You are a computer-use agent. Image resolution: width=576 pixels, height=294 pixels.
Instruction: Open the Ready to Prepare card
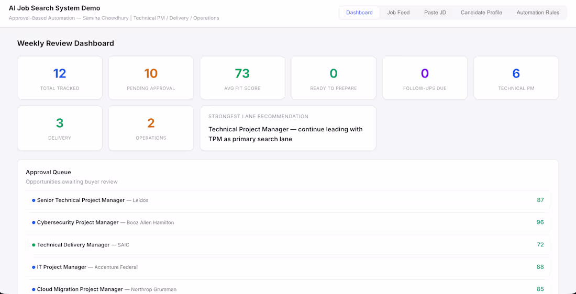pos(334,78)
